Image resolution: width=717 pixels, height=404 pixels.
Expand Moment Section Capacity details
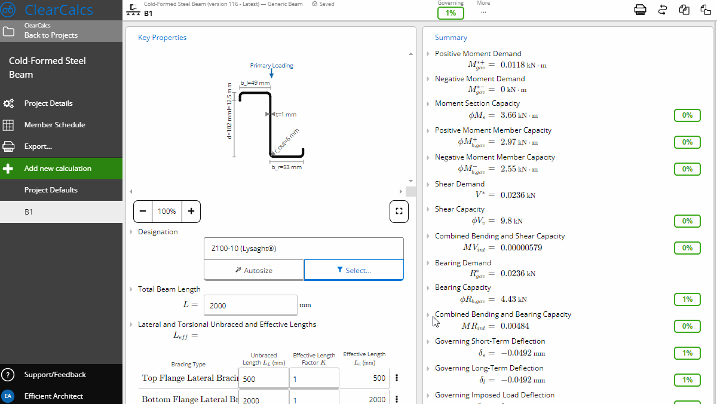click(428, 104)
